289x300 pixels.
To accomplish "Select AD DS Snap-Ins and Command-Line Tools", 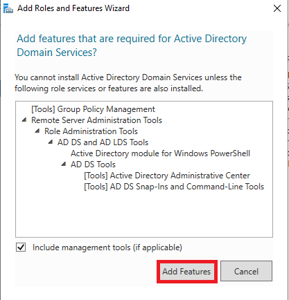I will point(174,187).
